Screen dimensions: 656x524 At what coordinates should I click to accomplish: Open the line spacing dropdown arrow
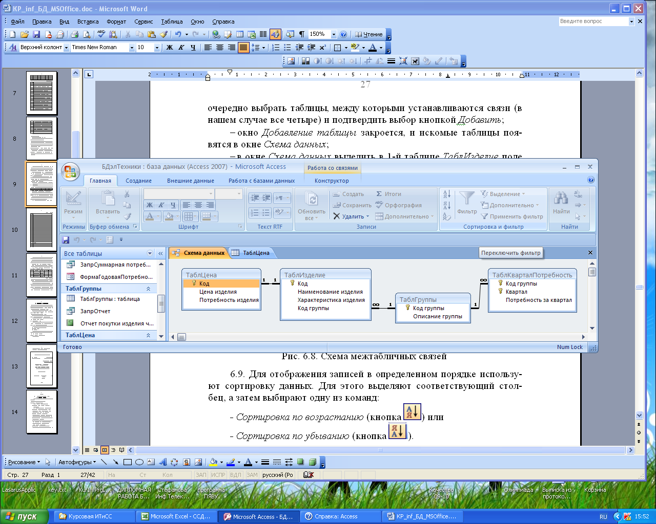tap(263, 47)
